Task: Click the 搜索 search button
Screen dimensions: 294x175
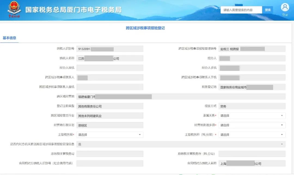Action: tap(268, 10)
